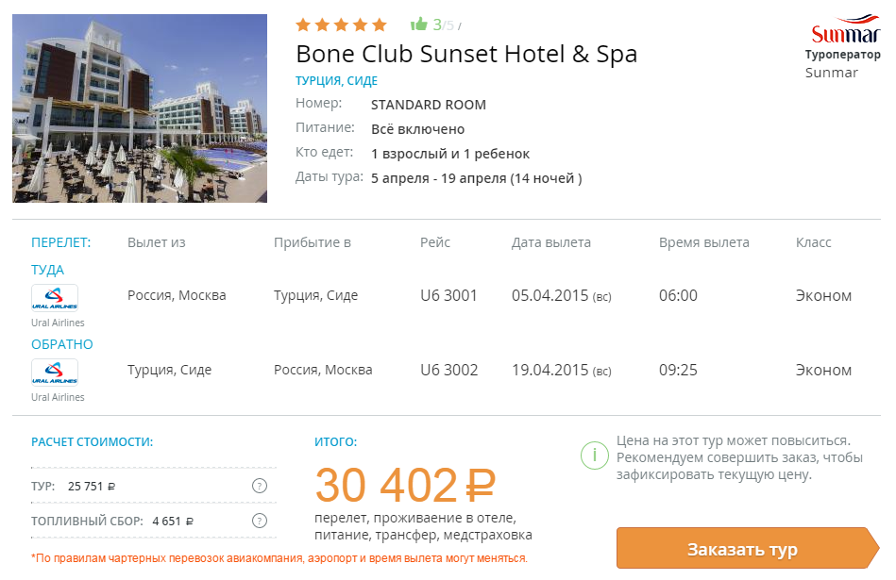The height and width of the screenshot is (580, 896).
Task: Click the green info icon near price warning
Action: 594,456
